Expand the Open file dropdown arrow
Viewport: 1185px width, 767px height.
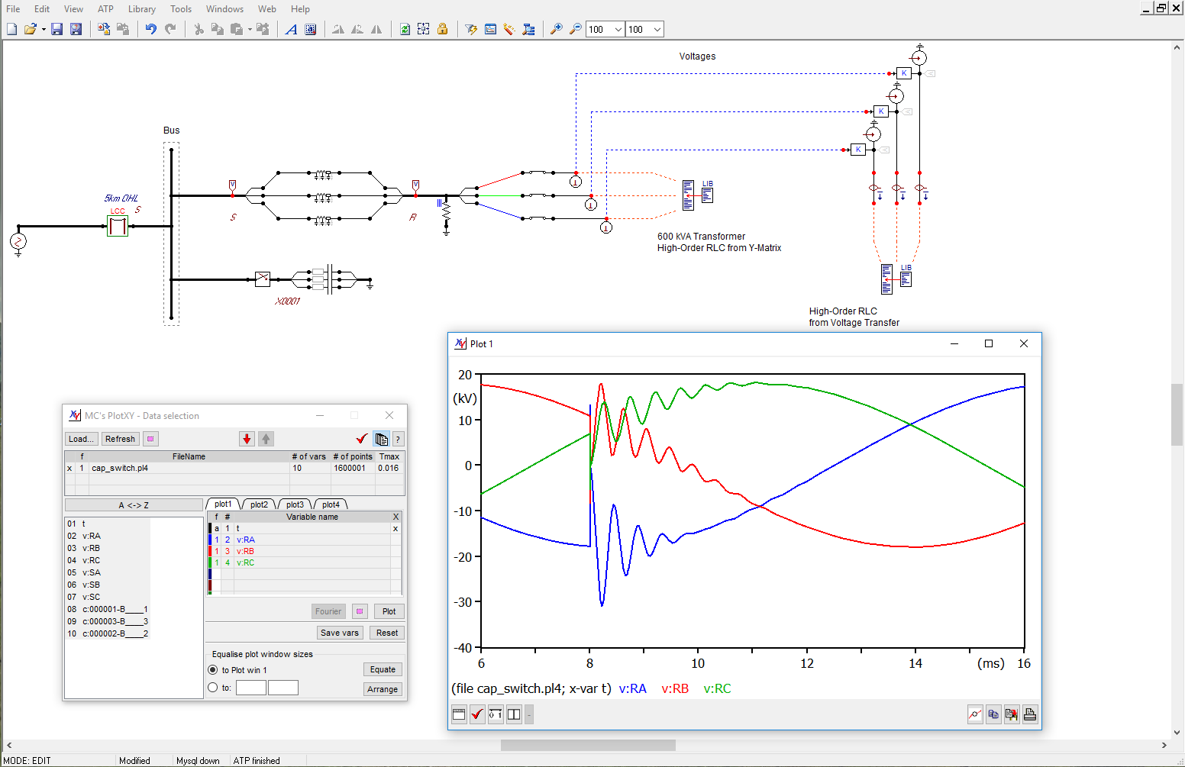pos(44,30)
